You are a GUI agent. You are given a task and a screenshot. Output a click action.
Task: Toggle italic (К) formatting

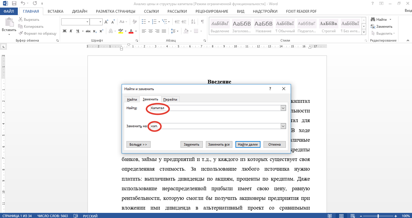click(71, 31)
